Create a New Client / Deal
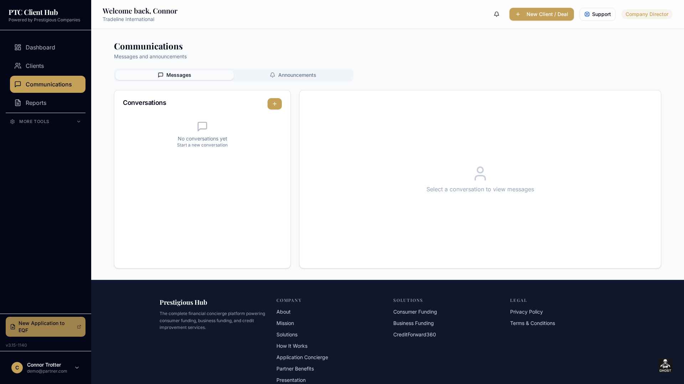 [x=541, y=14]
